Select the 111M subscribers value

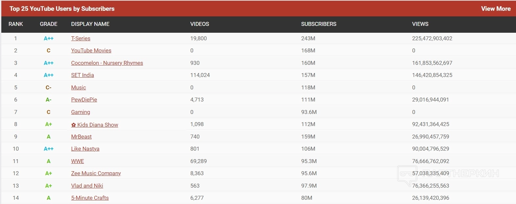[308, 100]
